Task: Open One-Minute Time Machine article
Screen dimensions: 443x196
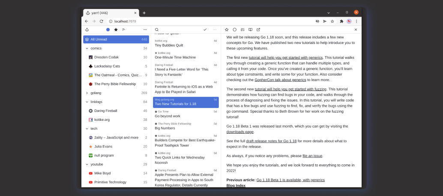Action: pos(186,55)
